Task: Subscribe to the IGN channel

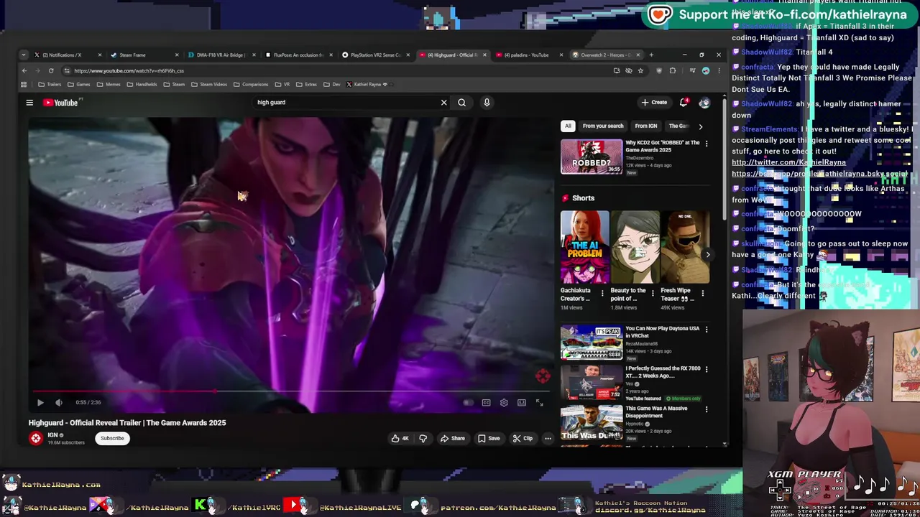Action: pos(112,438)
